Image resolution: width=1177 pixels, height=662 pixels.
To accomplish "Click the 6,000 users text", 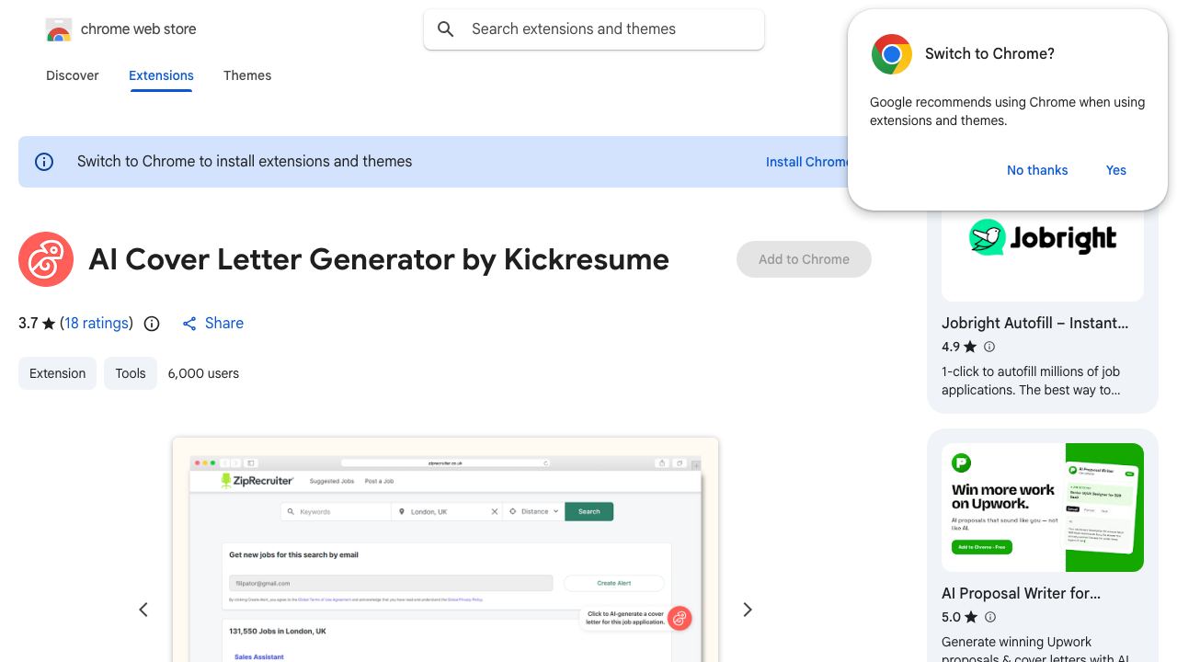I will point(203,373).
